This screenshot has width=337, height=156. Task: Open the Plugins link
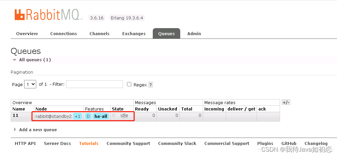265,144
